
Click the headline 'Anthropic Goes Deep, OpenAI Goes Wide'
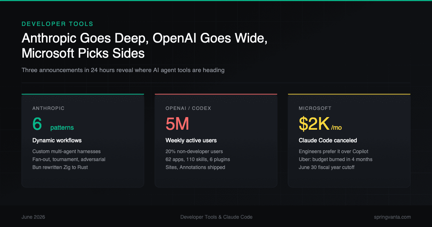[144, 39]
